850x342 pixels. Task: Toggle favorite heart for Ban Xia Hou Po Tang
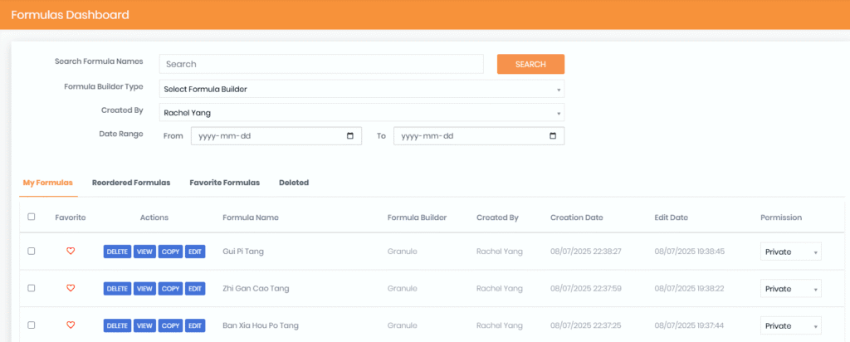tap(71, 325)
